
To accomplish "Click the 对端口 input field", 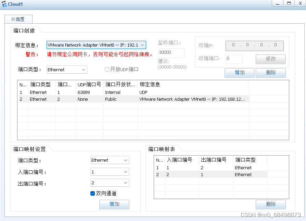I will (234, 59).
